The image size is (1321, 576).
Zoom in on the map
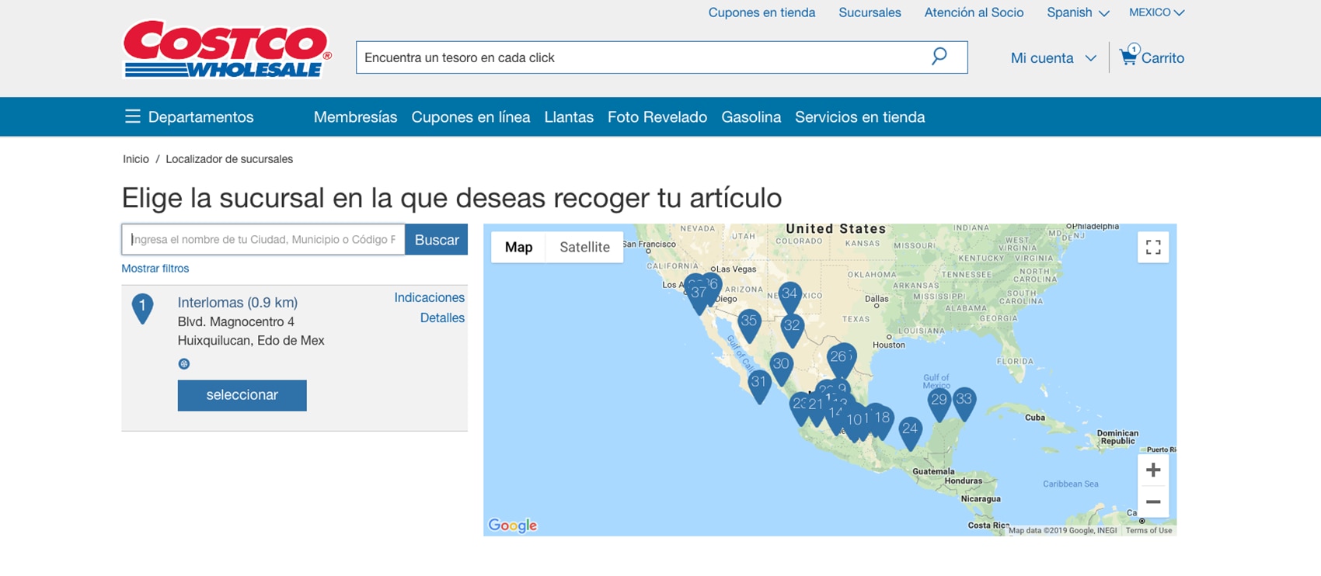point(1153,470)
